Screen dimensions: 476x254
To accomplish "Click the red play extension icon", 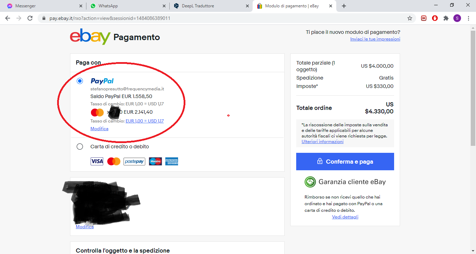I will [424, 18].
